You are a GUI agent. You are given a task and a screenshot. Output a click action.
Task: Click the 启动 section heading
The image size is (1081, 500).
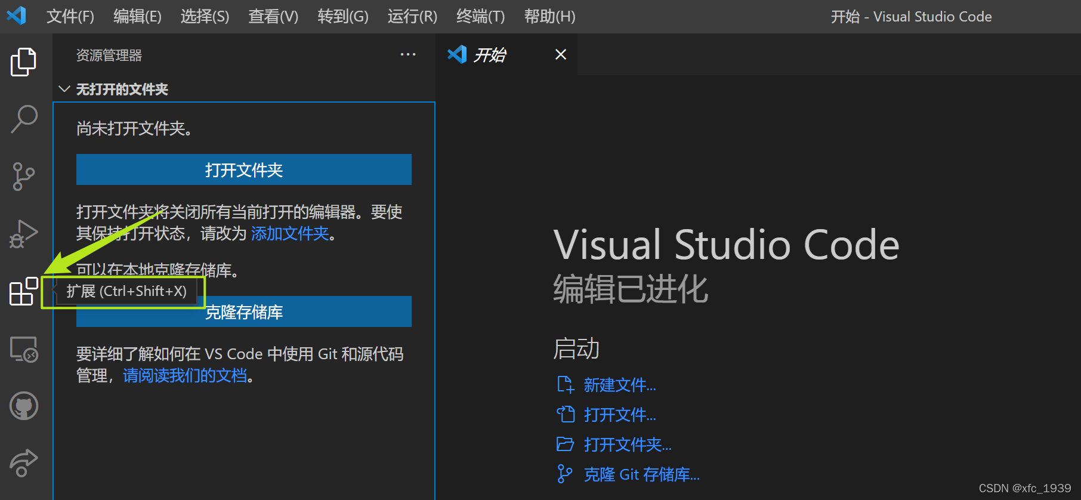point(576,348)
